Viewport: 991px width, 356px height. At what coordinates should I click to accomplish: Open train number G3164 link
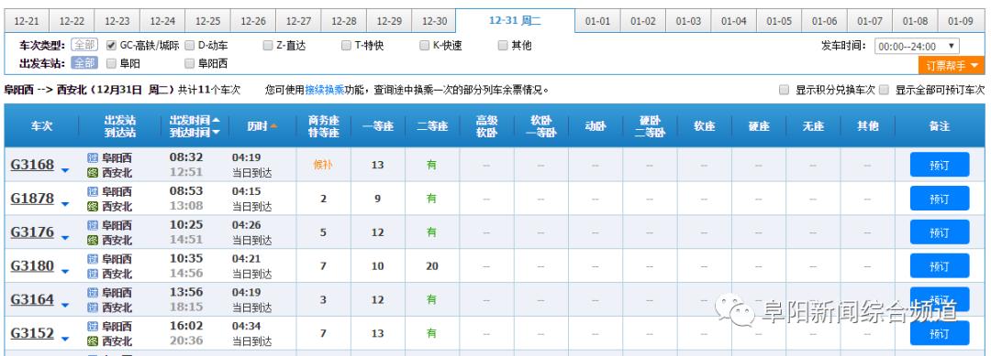pos(32,299)
